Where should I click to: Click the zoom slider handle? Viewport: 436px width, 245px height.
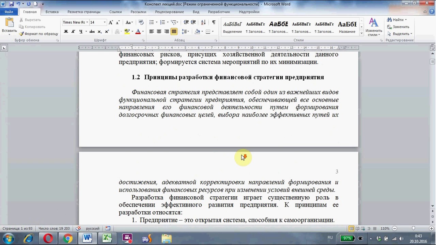tap(414, 228)
